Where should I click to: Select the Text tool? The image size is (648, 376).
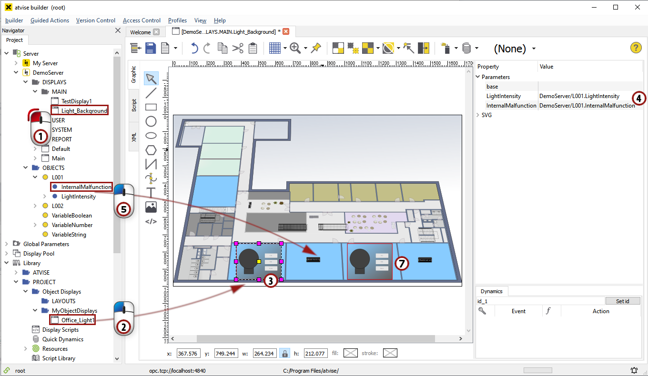[x=151, y=193]
